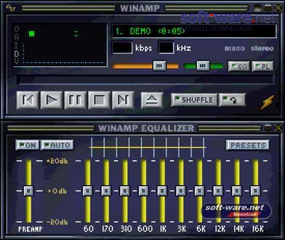Screen dimensions: 285x240
Task: Click the 600 Hz band slider handle
Action: 144,191
